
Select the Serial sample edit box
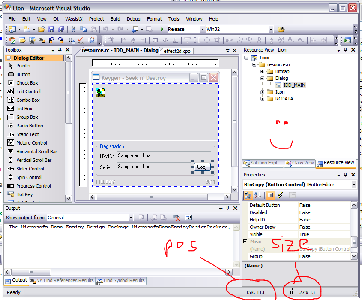tap(153, 167)
